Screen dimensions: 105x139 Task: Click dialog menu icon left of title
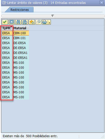tap(4, 3)
